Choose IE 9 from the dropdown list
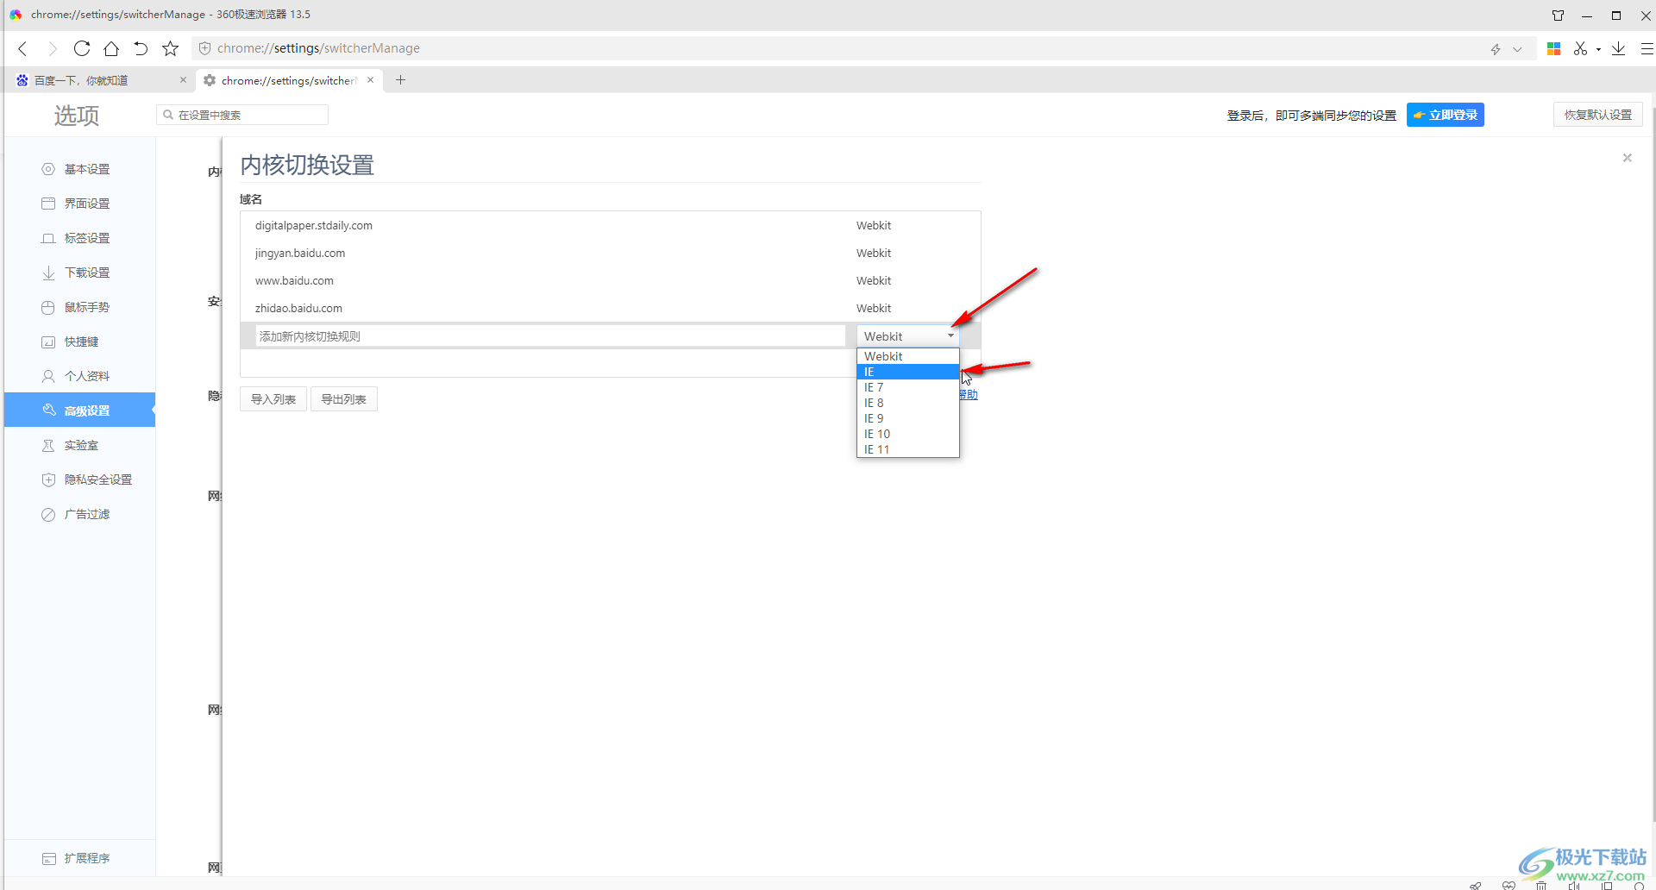Viewport: 1656px width, 890px height. (x=907, y=418)
